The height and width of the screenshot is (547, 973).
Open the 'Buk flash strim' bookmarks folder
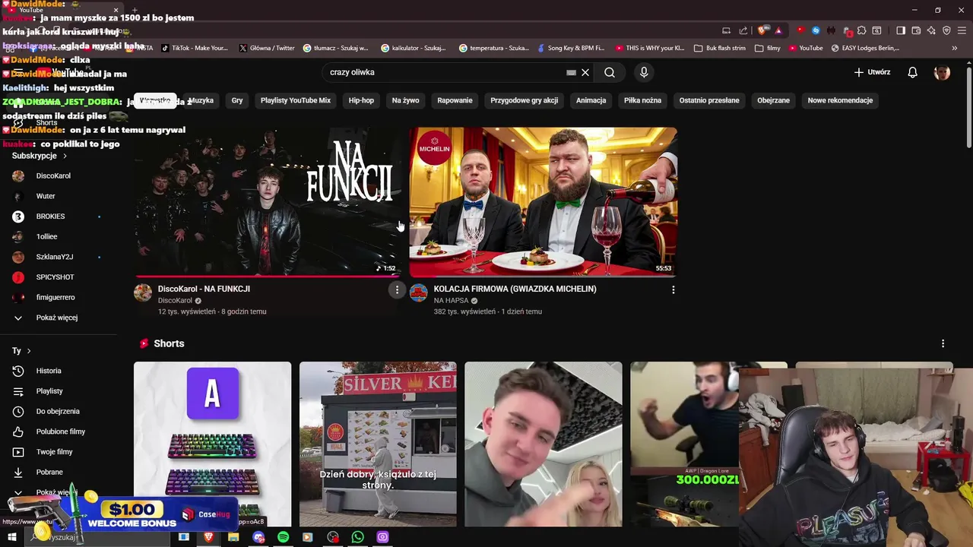[x=720, y=48]
